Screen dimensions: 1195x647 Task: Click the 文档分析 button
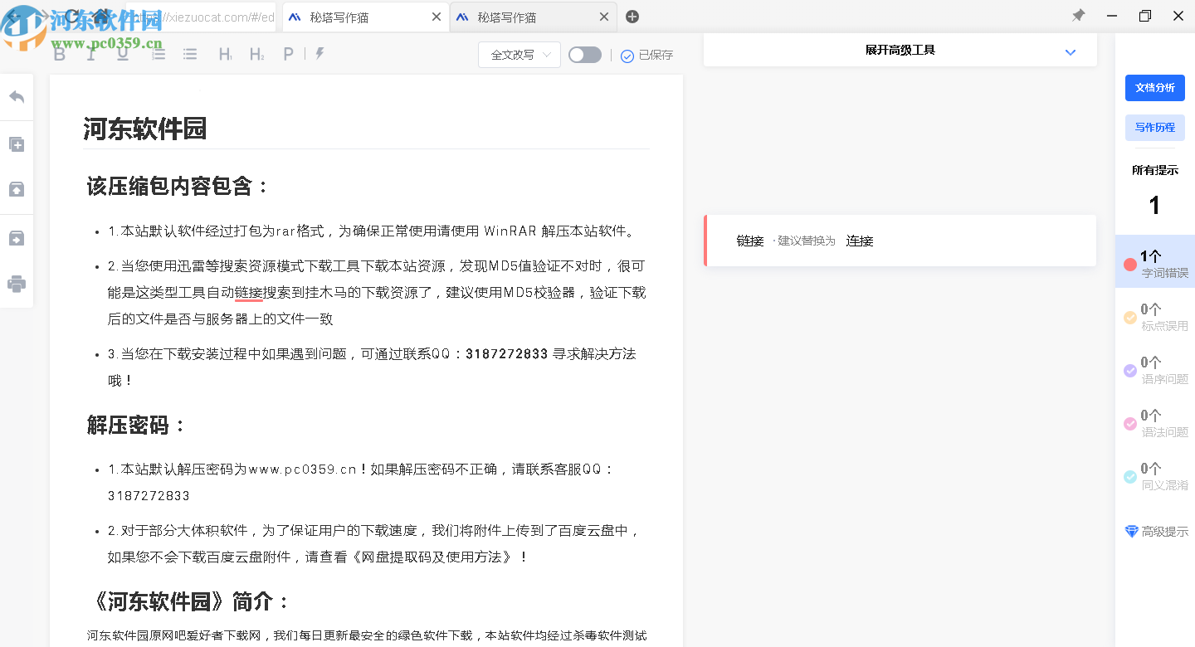pos(1154,87)
